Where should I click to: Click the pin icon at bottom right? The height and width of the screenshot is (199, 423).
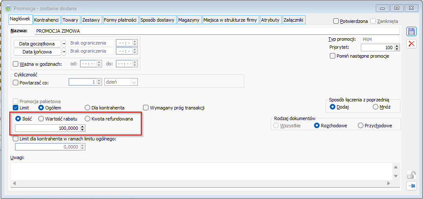point(411,186)
